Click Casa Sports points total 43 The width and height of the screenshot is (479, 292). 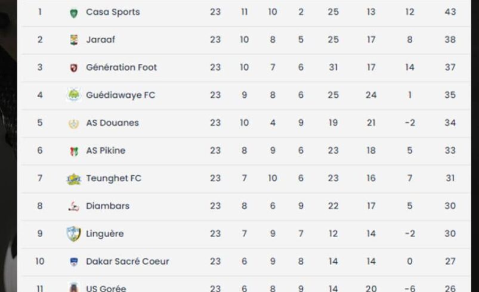450,12
